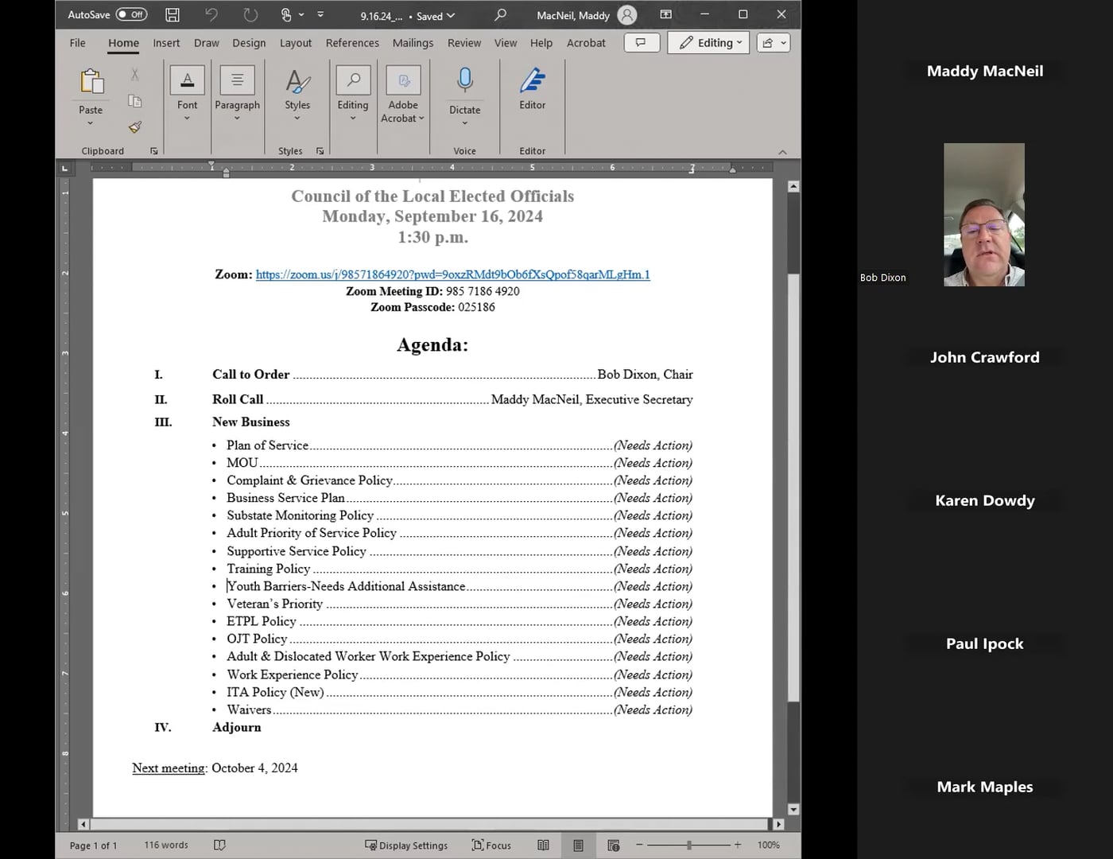This screenshot has width=1113, height=859.
Task: Switch to Web Layout view
Action: point(613,845)
